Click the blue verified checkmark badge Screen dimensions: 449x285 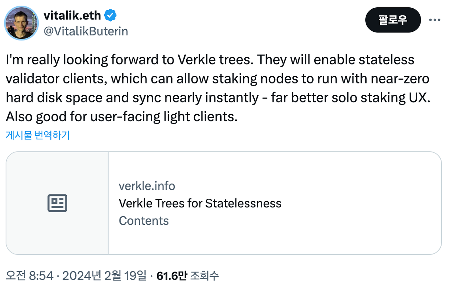click(x=110, y=15)
